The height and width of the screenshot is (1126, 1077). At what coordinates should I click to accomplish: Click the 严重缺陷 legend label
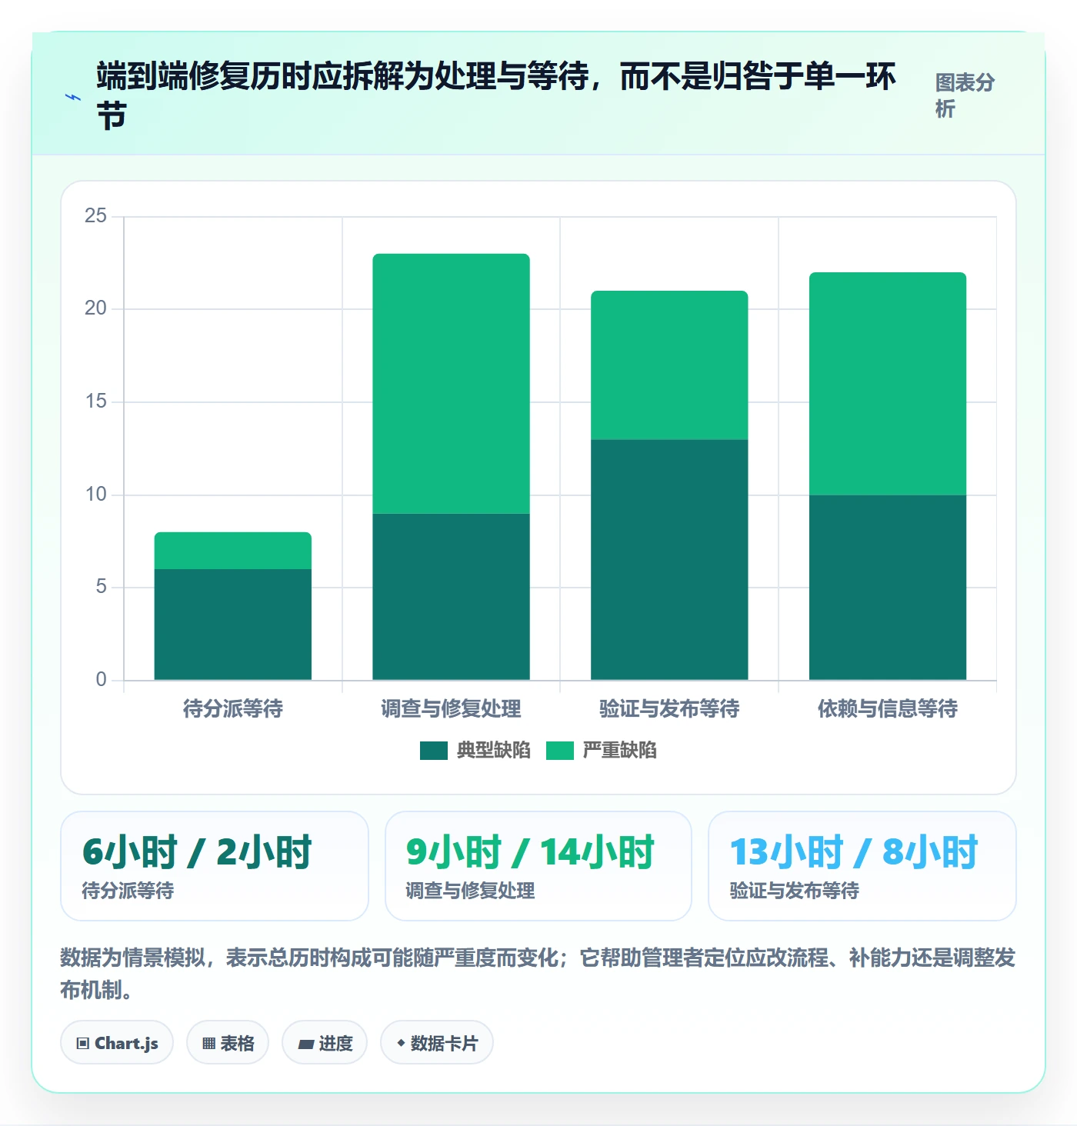(x=620, y=751)
